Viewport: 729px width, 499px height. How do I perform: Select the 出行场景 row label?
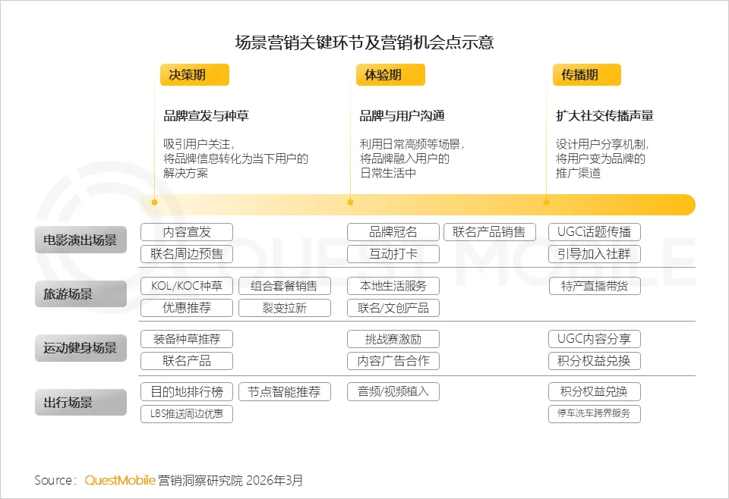click(80, 402)
